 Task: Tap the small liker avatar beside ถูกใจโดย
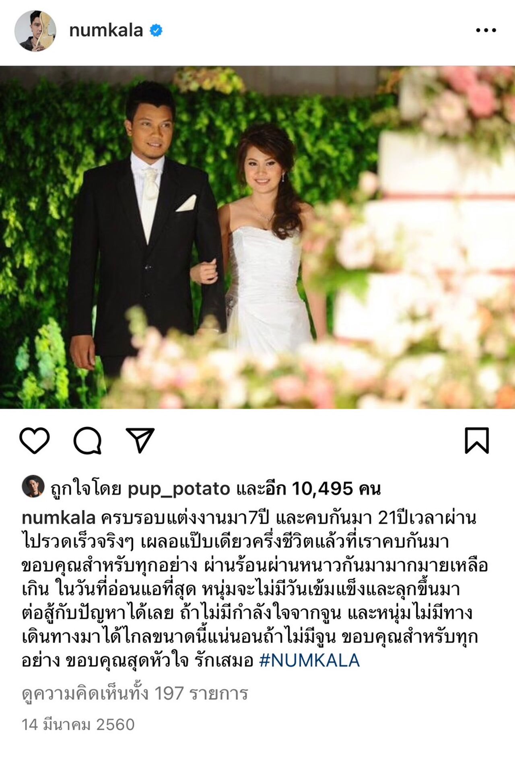point(33,486)
